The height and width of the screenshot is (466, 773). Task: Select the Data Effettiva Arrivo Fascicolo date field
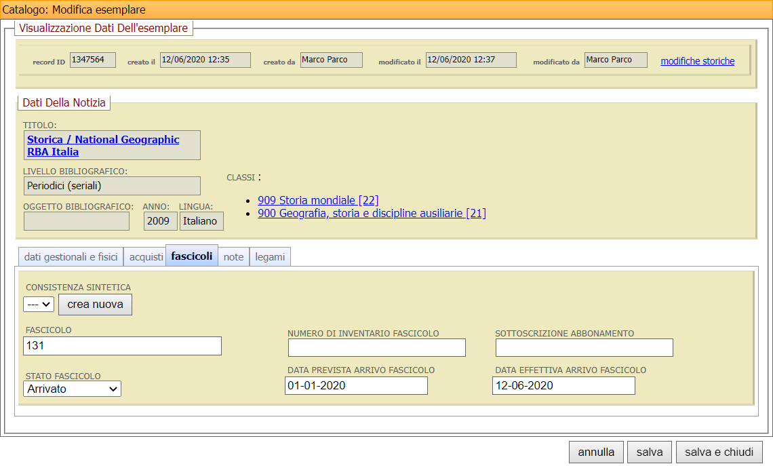(563, 385)
